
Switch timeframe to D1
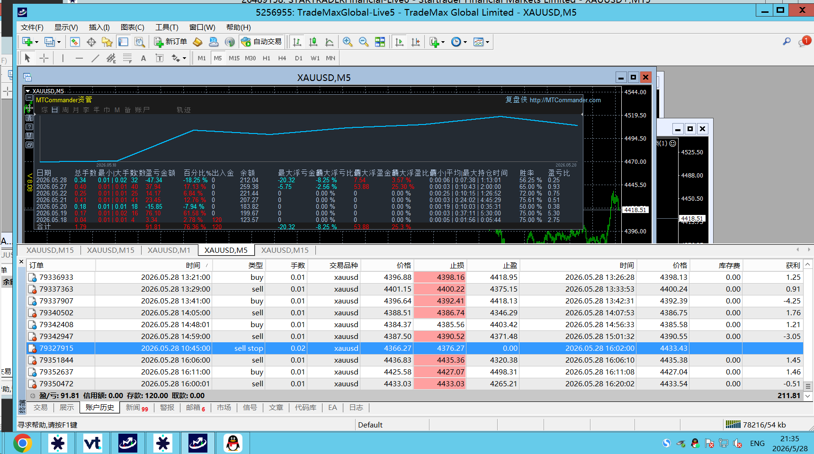(x=298, y=58)
